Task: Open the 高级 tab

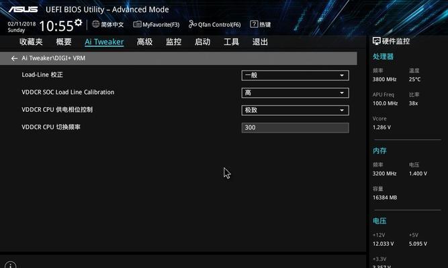Action: (144, 42)
